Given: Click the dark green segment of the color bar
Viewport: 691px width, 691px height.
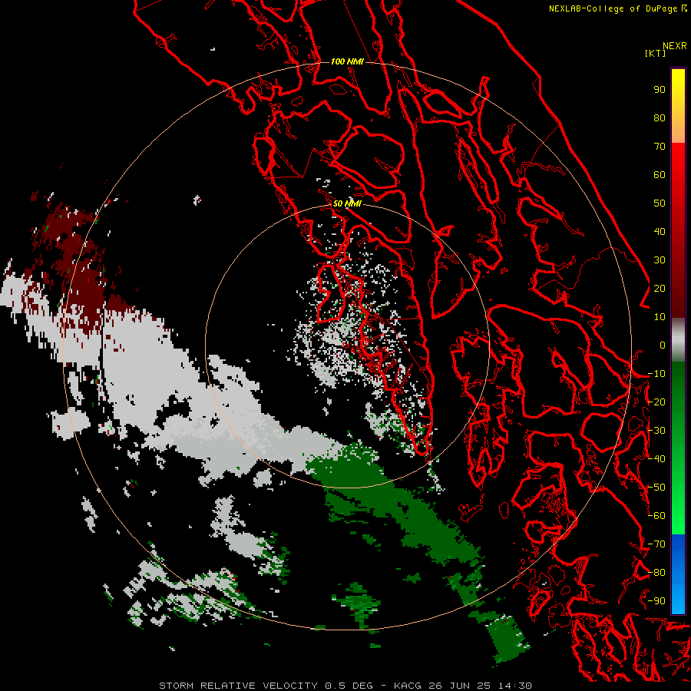Looking at the screenshot, I should pos(678,397).
